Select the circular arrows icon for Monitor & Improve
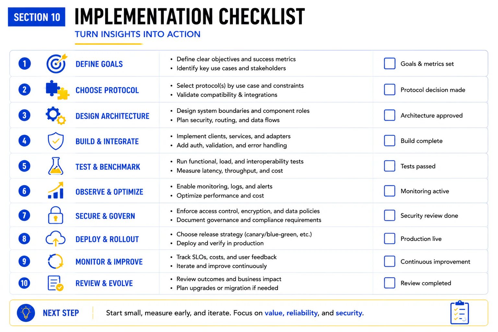The width and height of the screenshot is (498, 332). point(55,261)
